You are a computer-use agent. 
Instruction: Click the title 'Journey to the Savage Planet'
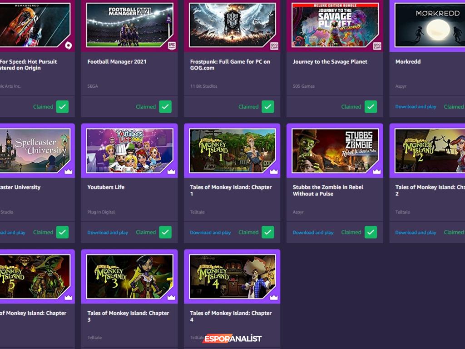[x=330, y=62]
